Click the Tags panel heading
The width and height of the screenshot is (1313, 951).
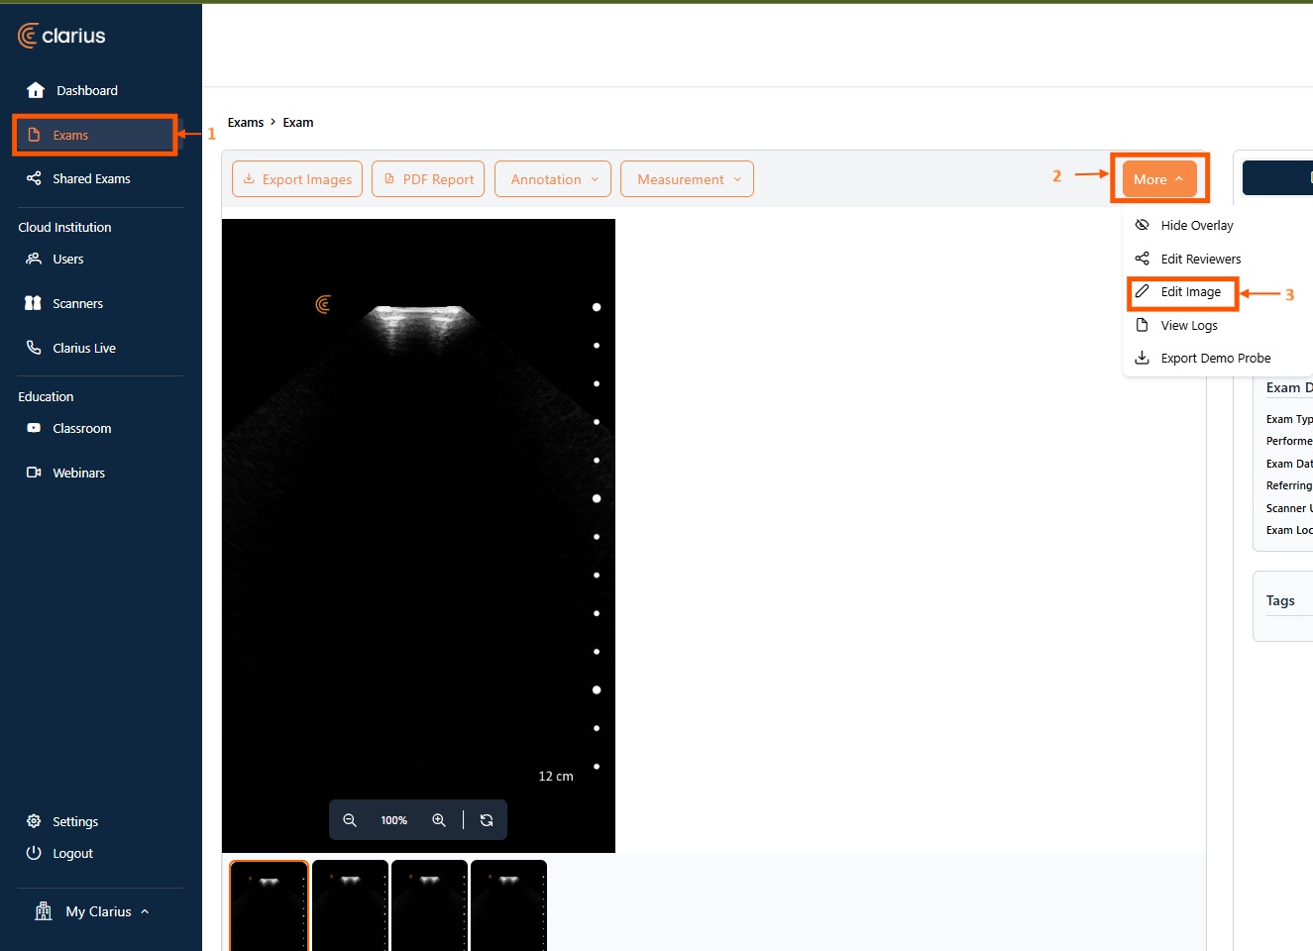(1280, 600)
